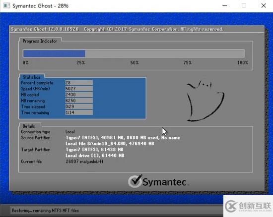Select the Speed value 5027
This screenshot has height=217, width=273.
79,89
